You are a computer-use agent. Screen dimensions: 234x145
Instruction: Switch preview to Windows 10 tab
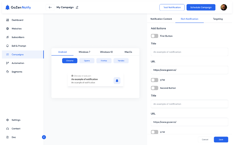tap(107, 52)
